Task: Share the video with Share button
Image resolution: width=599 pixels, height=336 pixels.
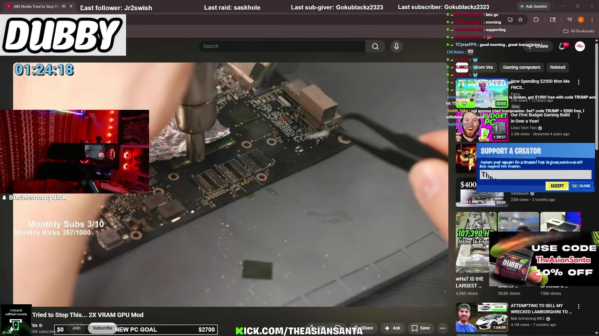Action: pos(364,328)
